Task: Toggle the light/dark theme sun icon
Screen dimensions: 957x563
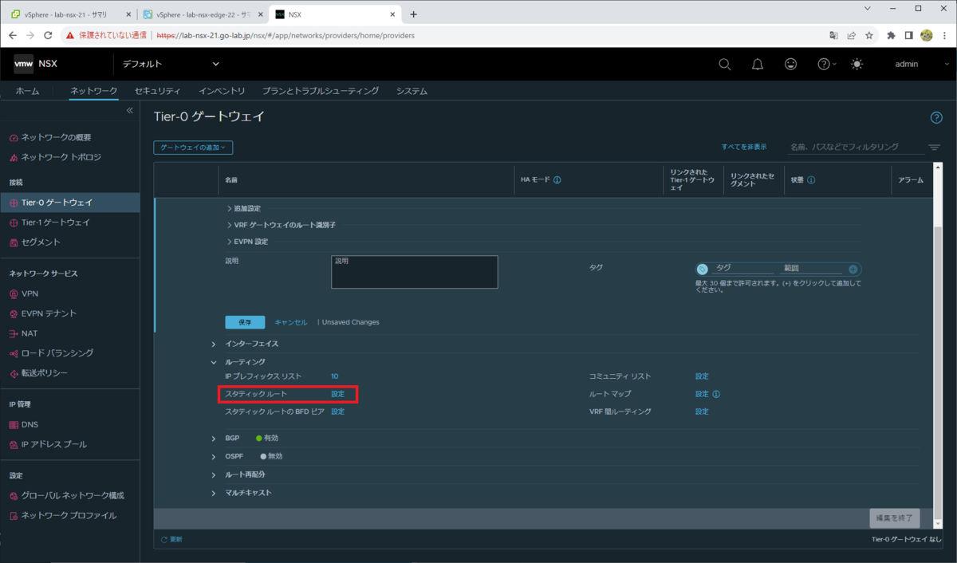Action: [x=857, y=65]
